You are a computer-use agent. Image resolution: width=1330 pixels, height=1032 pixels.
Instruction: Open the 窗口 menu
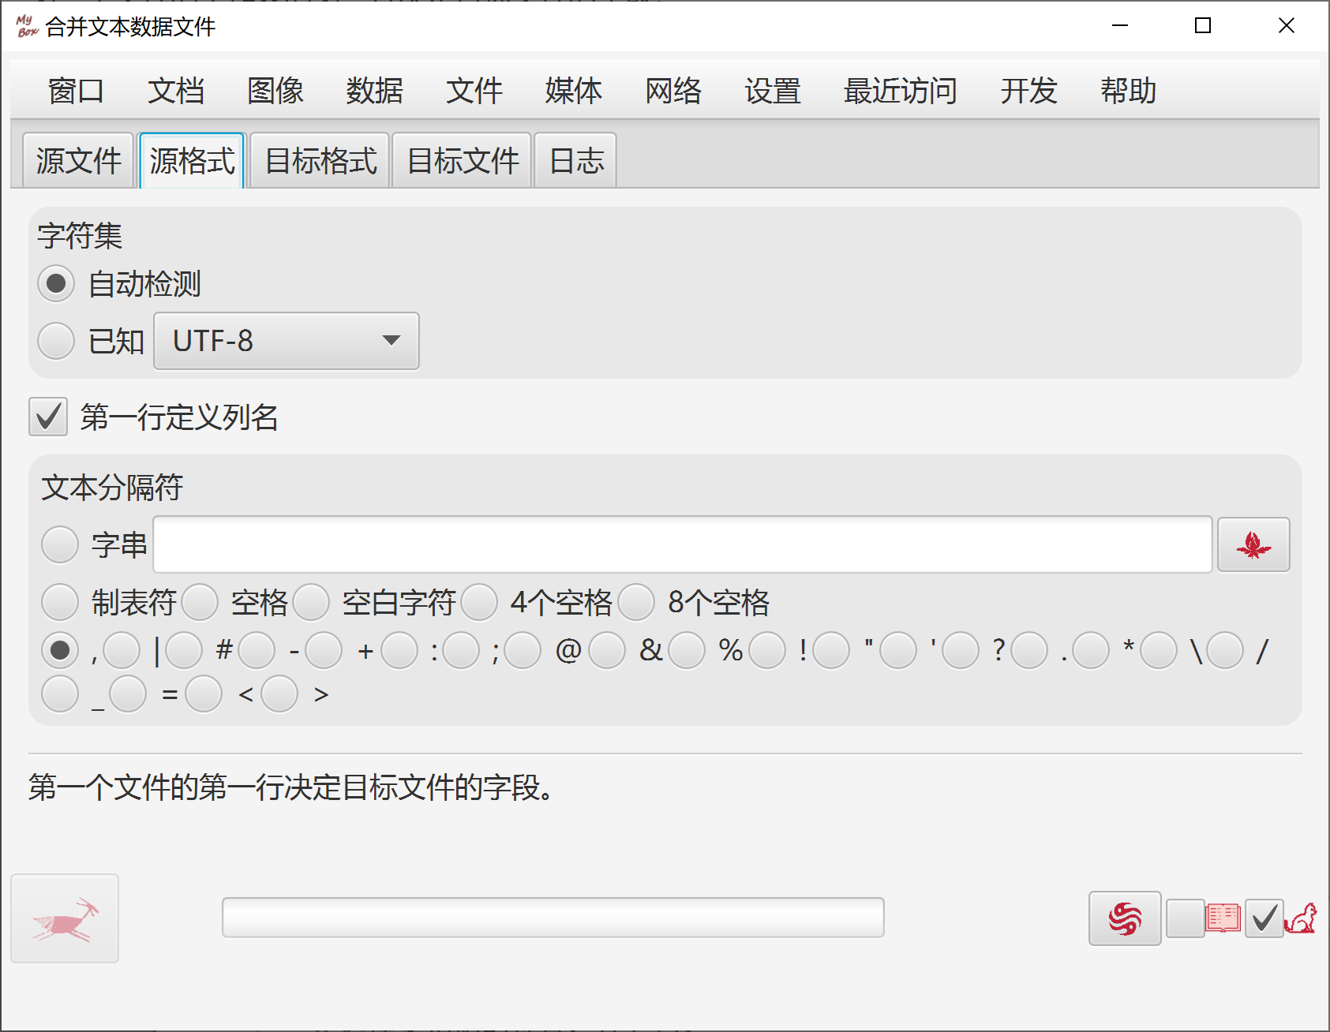[x=76, y=91]
